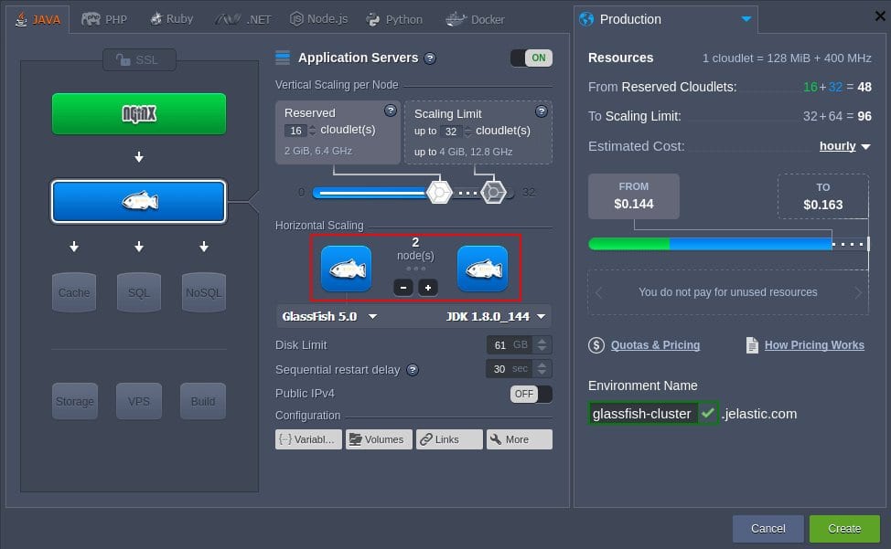Click the Sequential restart delay value

pos(510,369)
